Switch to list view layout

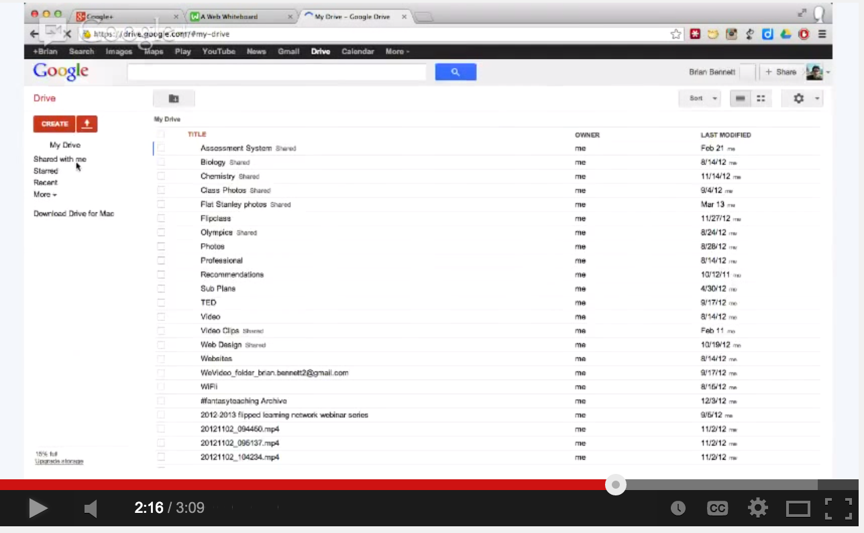click(741, 99)
